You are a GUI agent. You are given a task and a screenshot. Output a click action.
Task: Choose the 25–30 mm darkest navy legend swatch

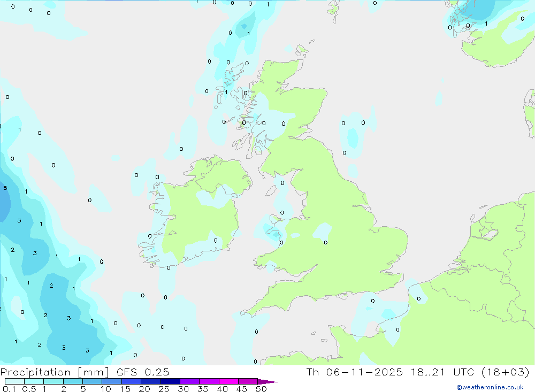(170, 381)
